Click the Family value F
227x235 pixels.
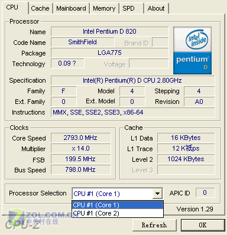[63, 91]
